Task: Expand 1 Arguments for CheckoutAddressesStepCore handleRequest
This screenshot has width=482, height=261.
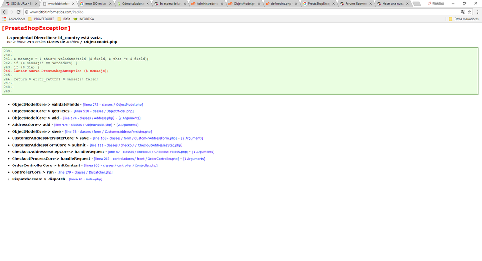Action: pyautogui.click(x=203, y=152)
